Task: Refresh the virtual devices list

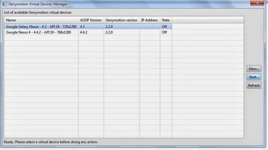Action: [254, 85]
